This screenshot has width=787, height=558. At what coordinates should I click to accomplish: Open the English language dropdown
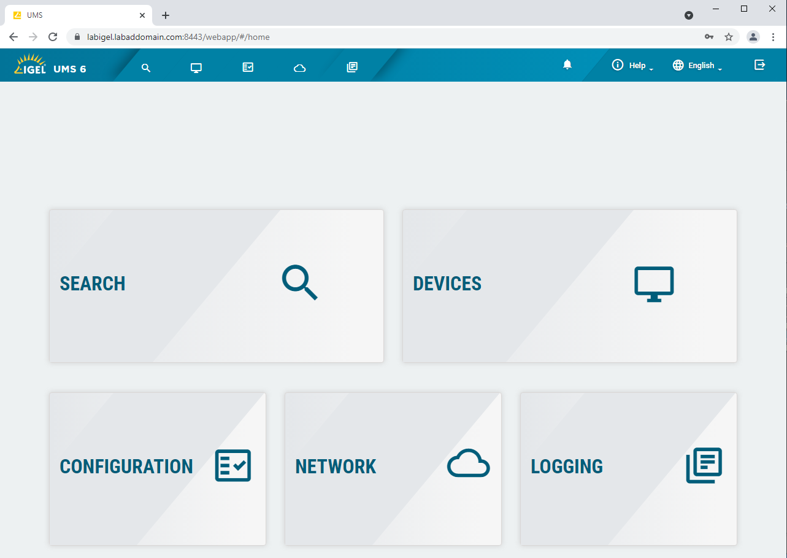pyautogui.click(x=697, y=66)
